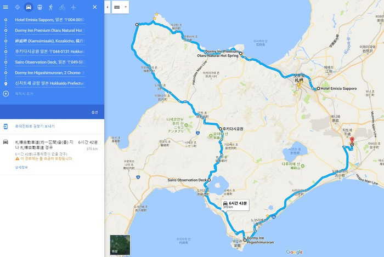Pick the flight travel mode icon
The width and height of the screenshot is (384, 257).
(x=73, y=7)
